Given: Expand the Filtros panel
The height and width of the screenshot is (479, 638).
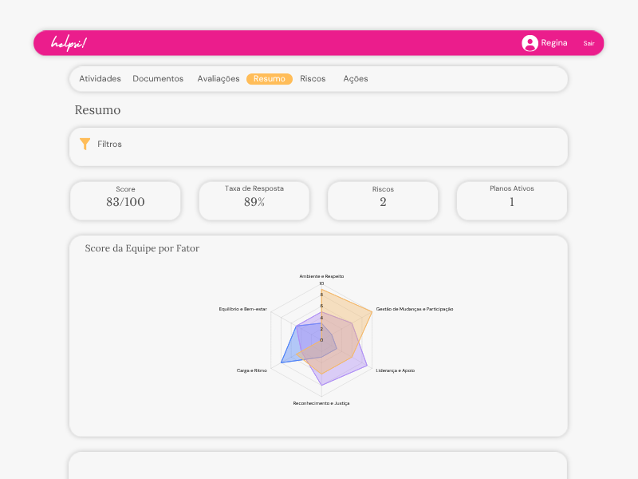Looking at the screenshot, I should coord(110,144).
